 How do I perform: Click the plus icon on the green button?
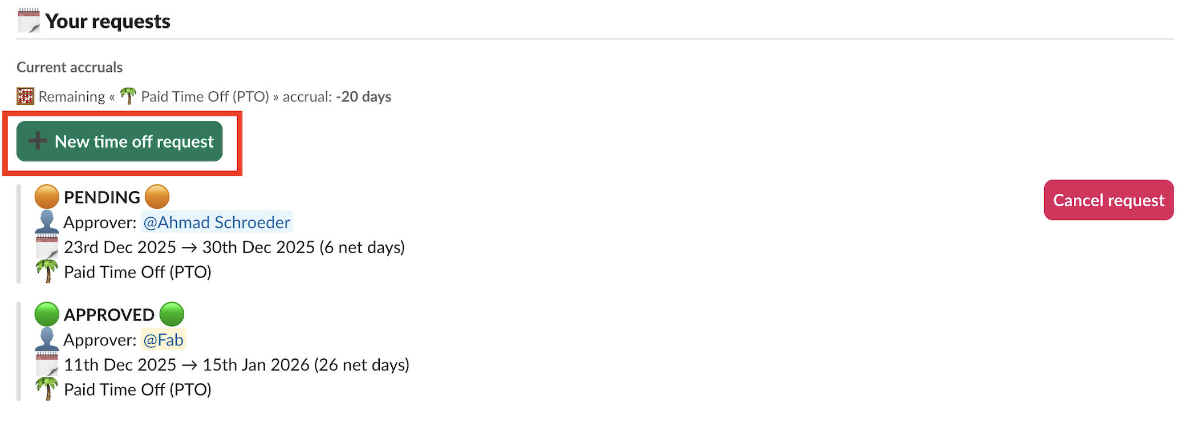[38, 141]
